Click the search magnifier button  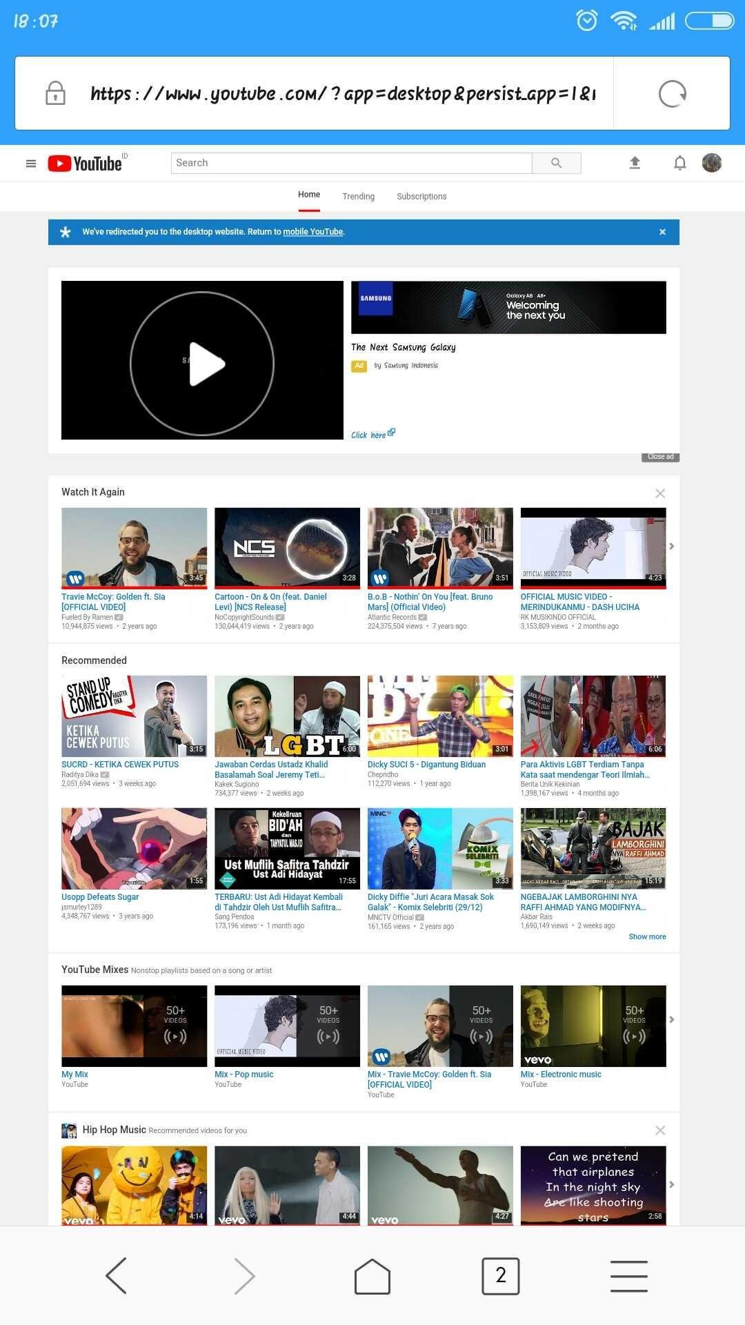(x=556, y=163)
